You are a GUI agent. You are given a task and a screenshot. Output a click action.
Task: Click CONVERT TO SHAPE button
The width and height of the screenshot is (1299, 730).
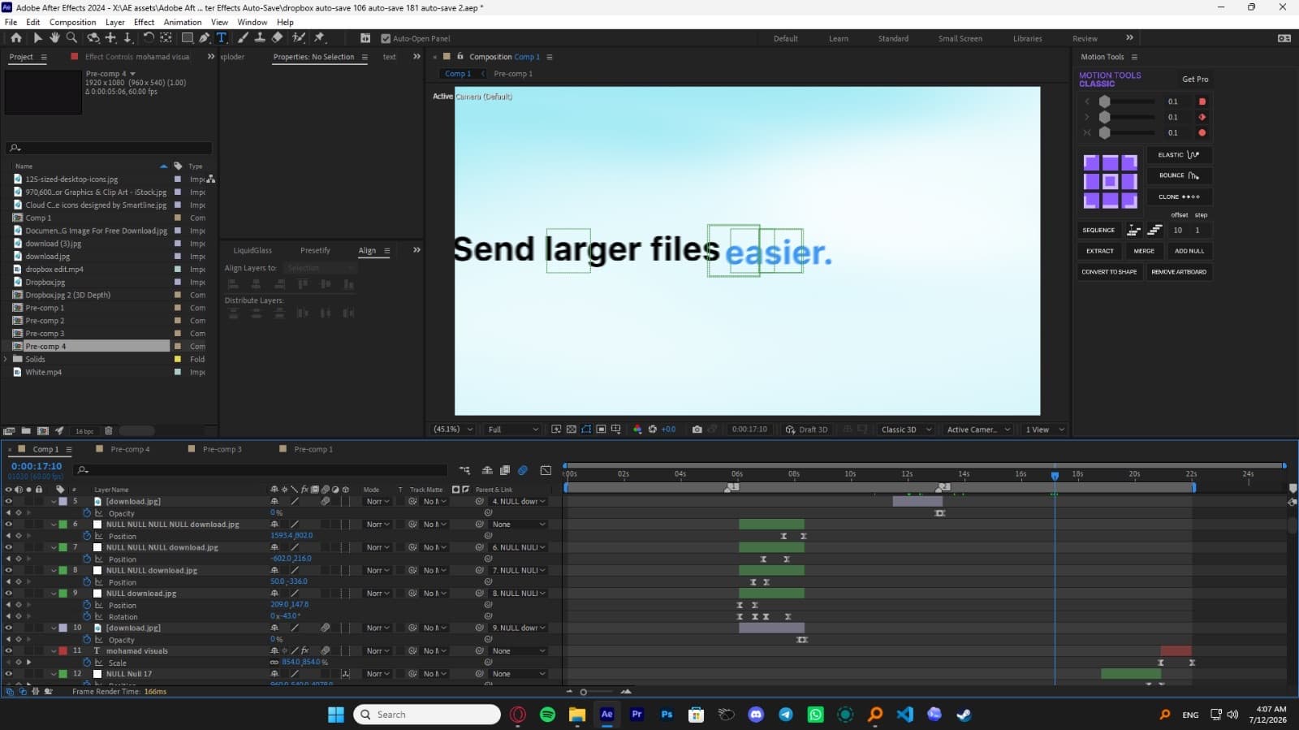tap(1109, 272)
